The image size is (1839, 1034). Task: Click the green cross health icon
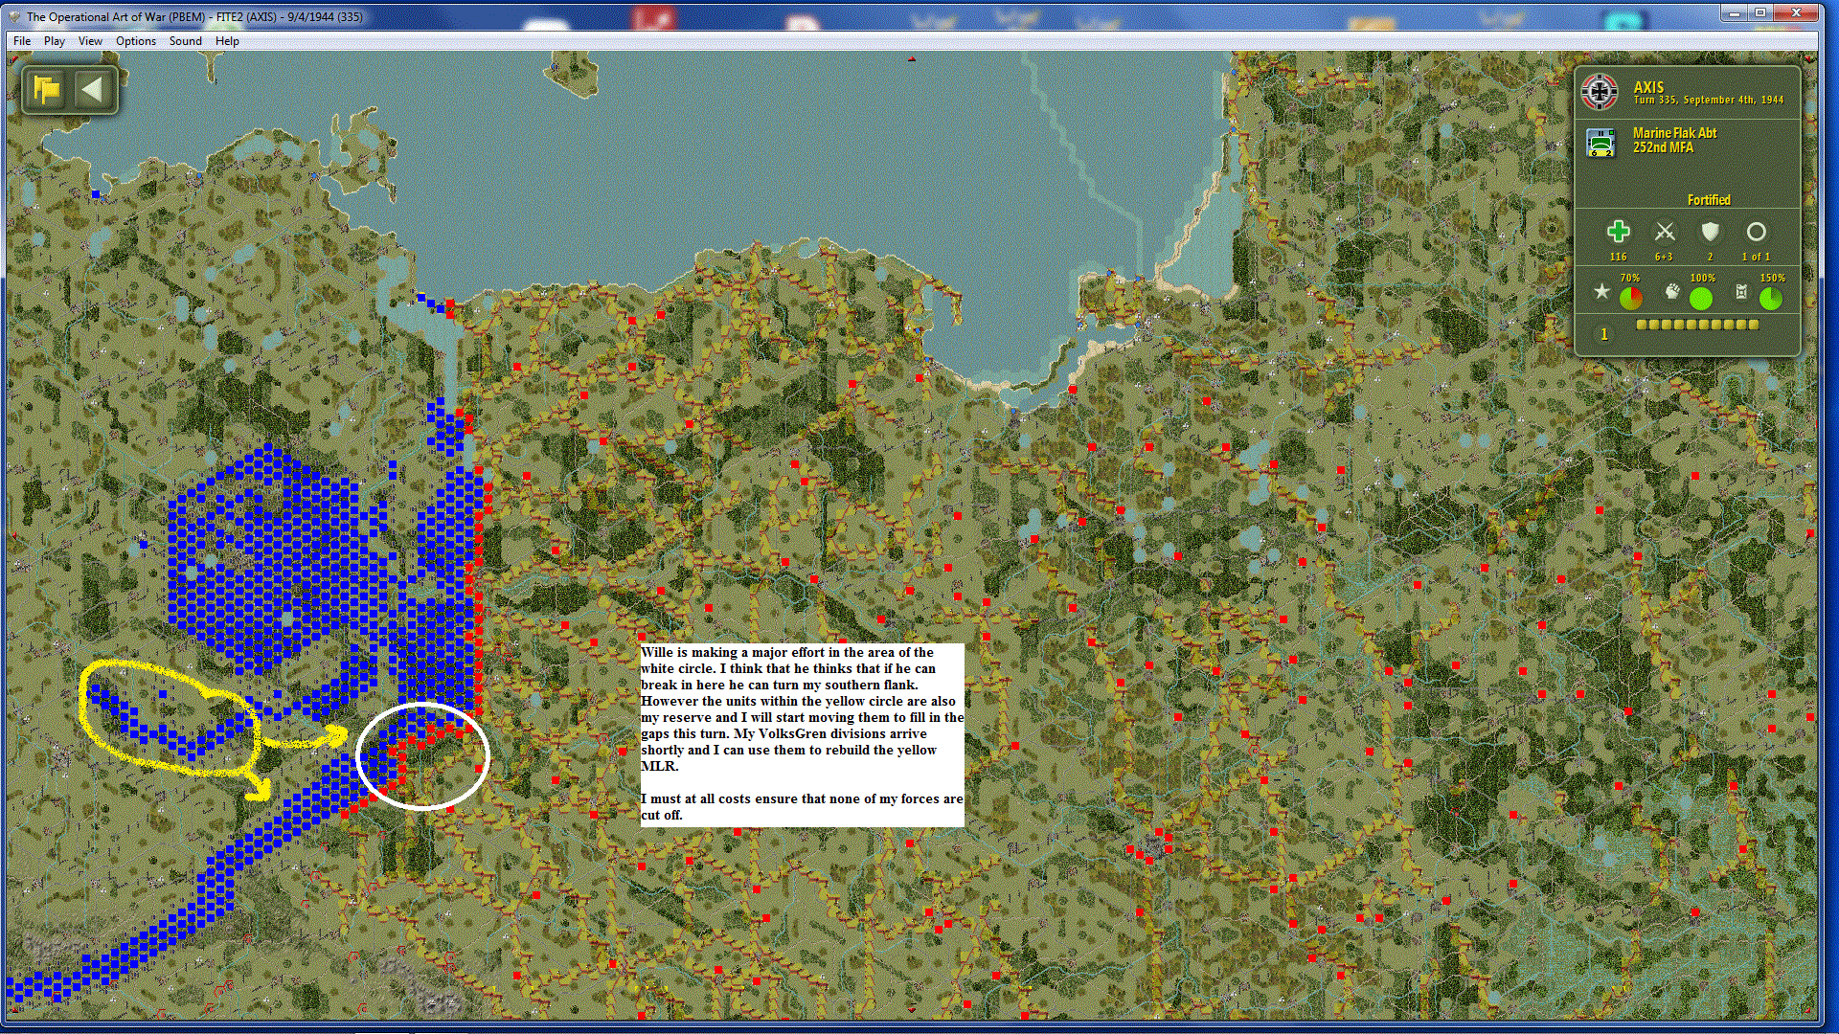pos(1618,232)
